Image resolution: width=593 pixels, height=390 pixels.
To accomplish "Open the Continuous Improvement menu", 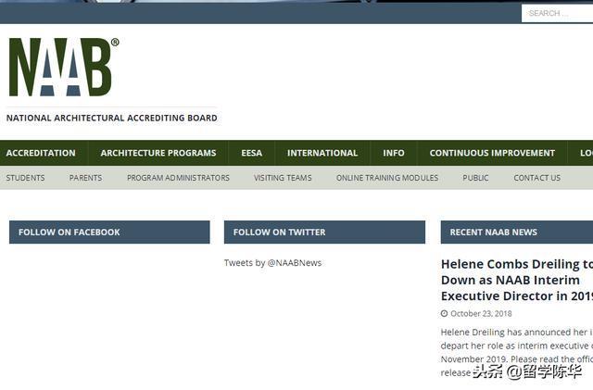I will 492,153.
